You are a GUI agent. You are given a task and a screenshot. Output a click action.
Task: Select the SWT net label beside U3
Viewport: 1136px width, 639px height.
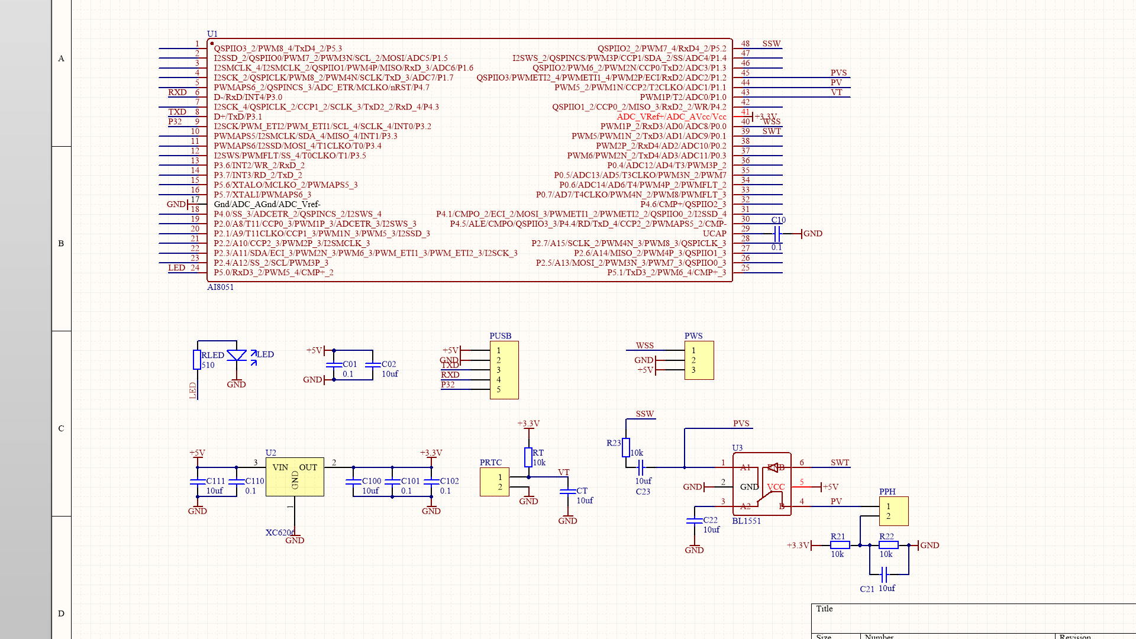pyautogui.click(x=840, y=463)
